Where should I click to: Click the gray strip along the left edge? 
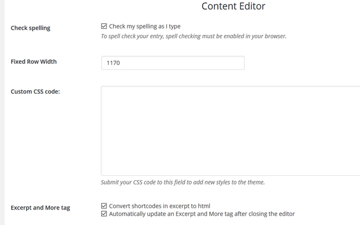(x=2, y=113)
